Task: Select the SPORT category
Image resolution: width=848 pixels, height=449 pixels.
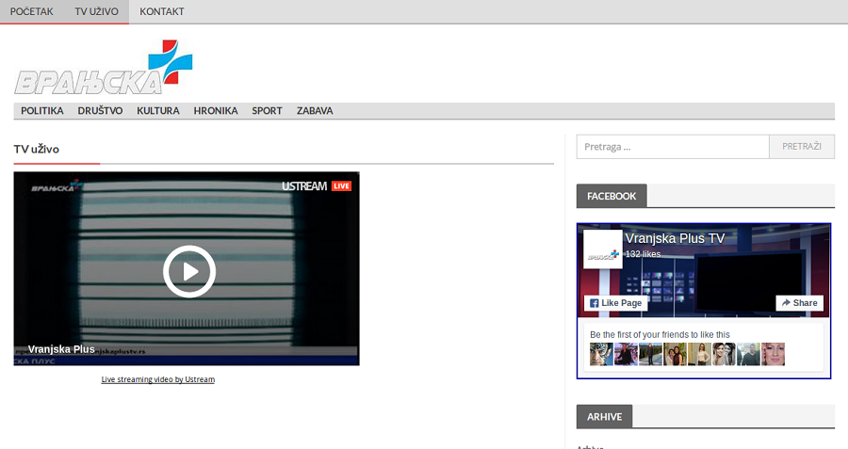Action: click(267, 111)
